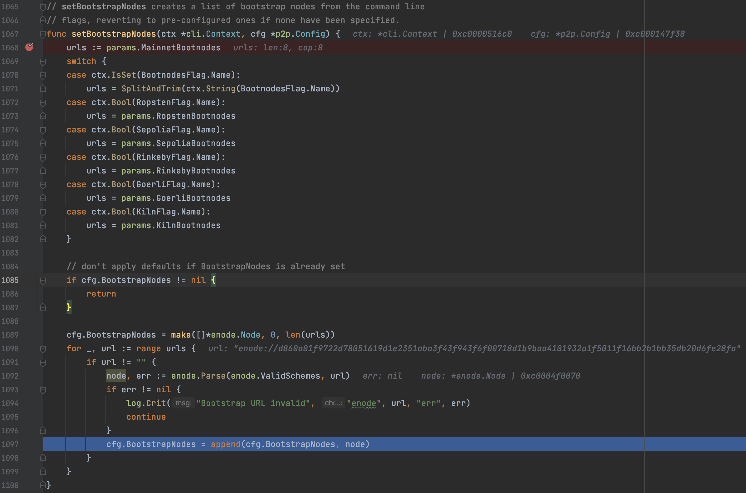
Task: Click the highlighted closing brace on line 1087
Action: (69, 307)
